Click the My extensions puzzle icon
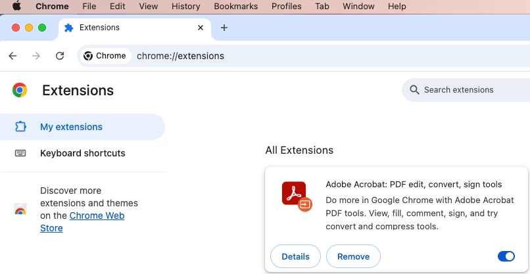Screen dimensions: 530x274 click(x=20, y=127)
